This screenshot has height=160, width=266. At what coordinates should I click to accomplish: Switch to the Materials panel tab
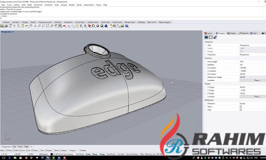(243, 33)
